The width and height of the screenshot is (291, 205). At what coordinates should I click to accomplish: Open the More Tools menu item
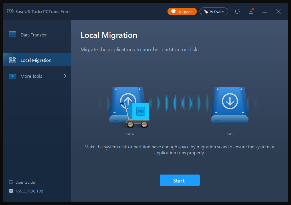[37, 76]
